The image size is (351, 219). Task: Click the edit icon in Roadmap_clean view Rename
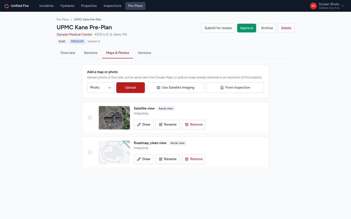pos(161,159)
